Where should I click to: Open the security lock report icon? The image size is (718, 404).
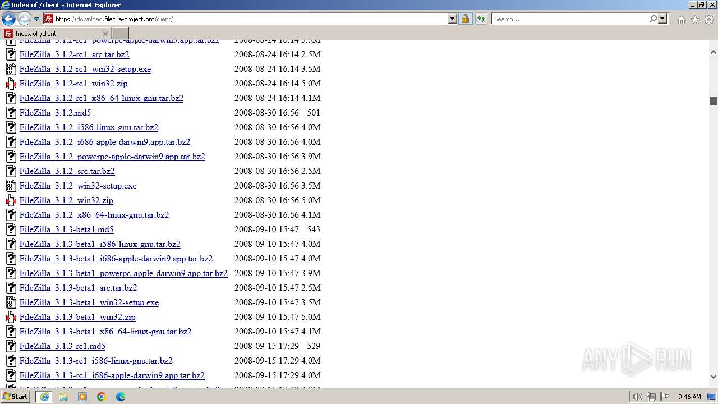tap(465, 19)
